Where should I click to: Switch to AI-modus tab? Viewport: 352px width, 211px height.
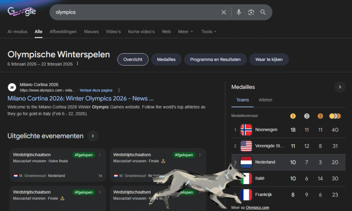17,32
